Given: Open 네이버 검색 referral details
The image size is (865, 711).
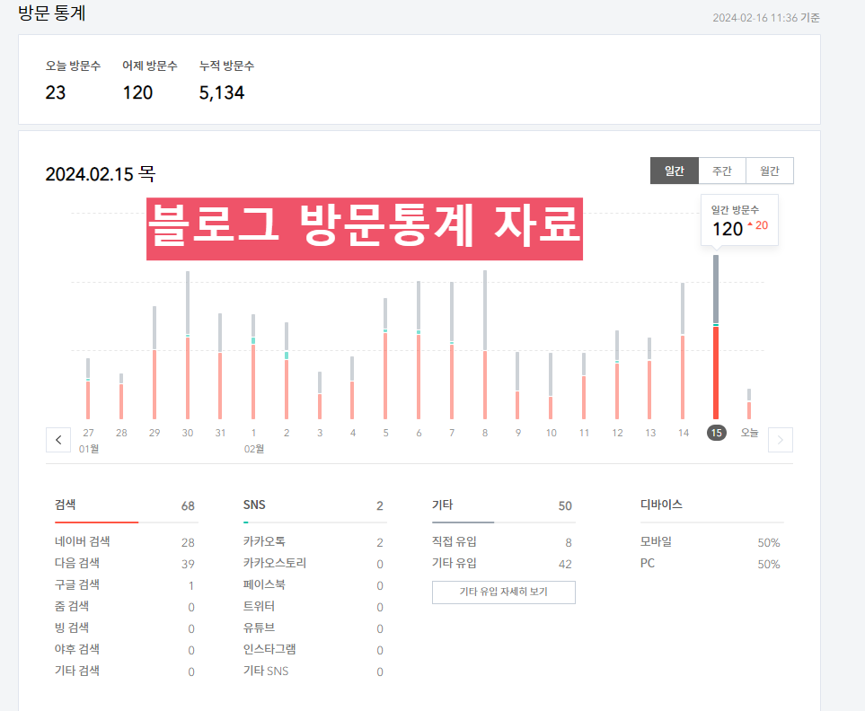Looking at the screenshot, I should click(81, 541).
